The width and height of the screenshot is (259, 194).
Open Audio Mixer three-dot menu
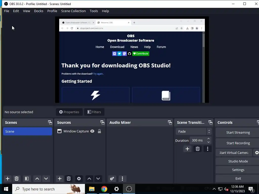point(122,179)
